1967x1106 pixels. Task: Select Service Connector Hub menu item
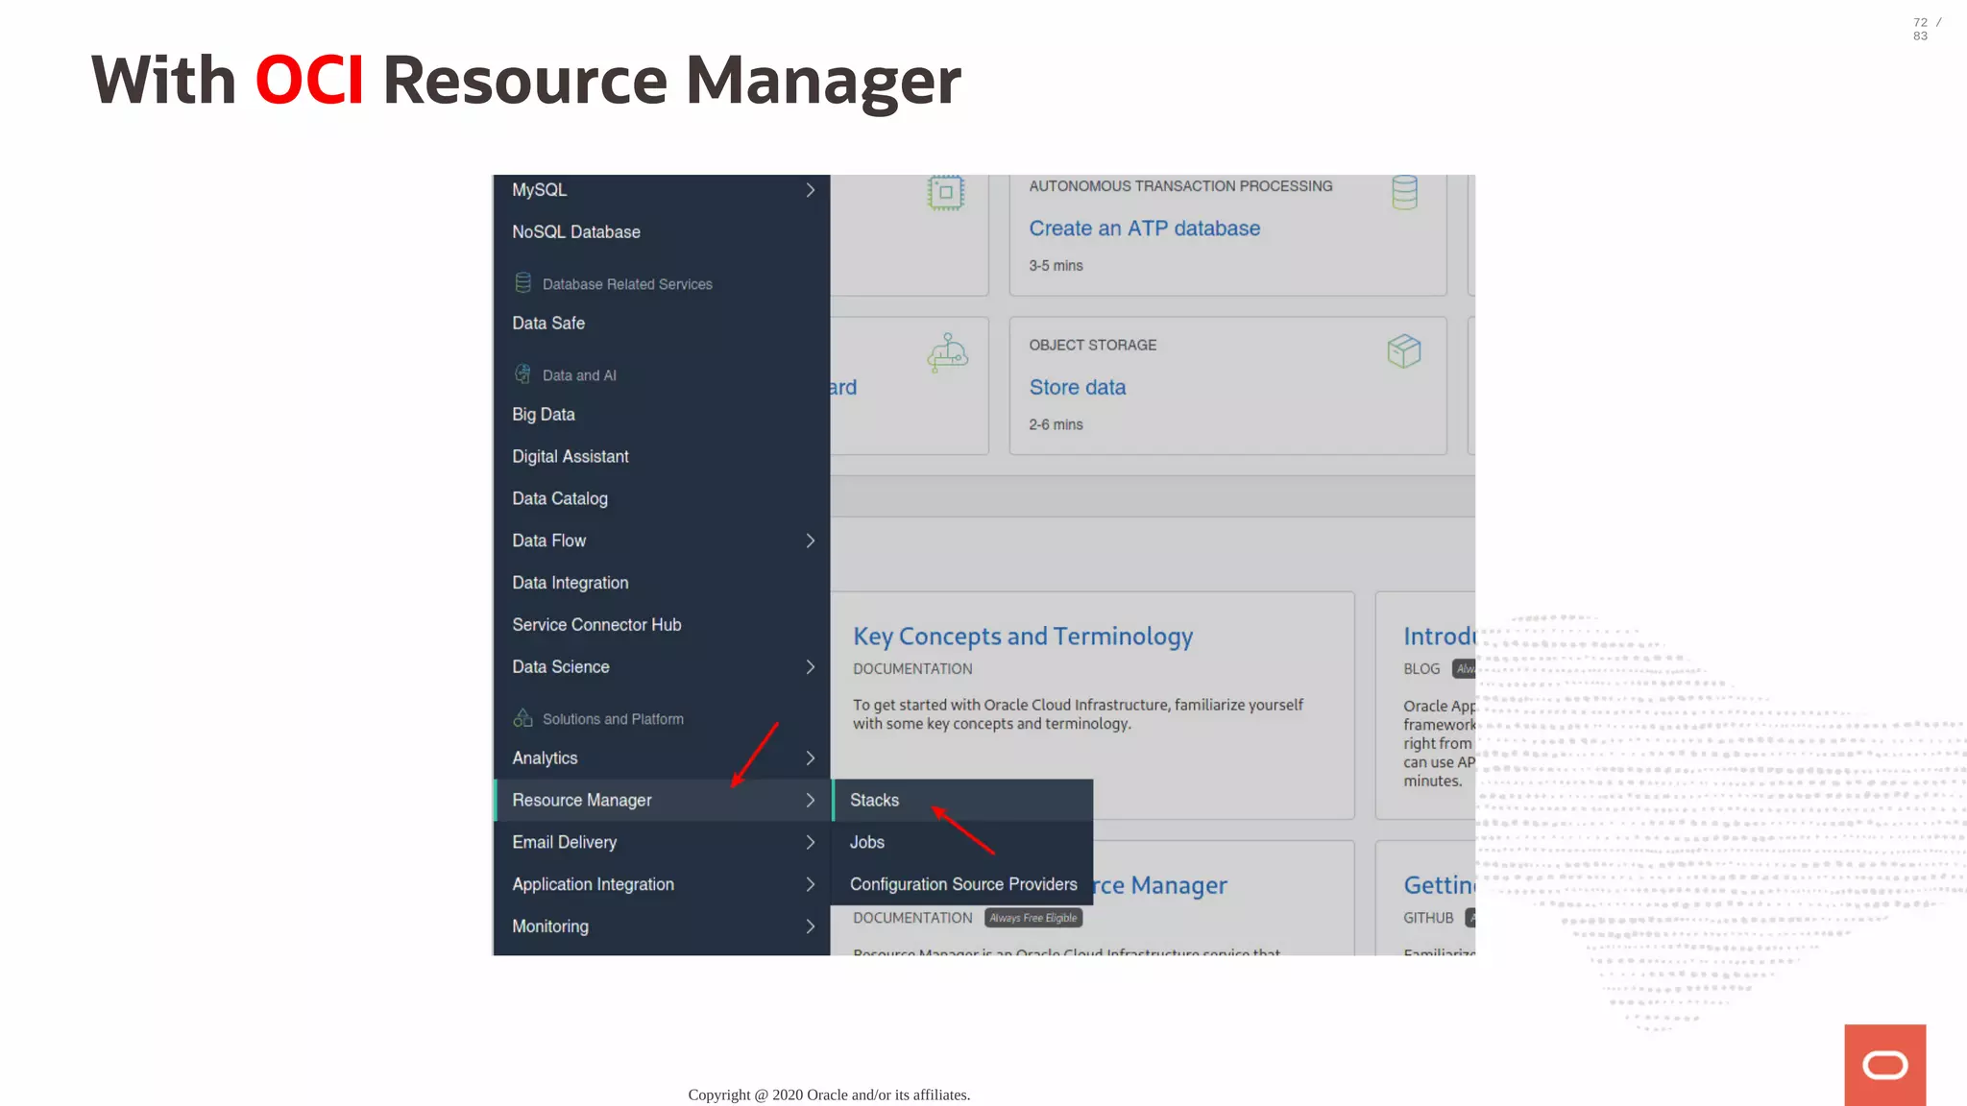(x=596, y=625)
